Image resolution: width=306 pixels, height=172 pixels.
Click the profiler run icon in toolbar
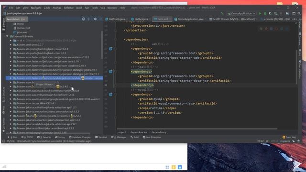click(275, 13)
